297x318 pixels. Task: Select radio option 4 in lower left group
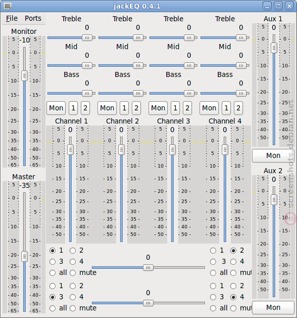[73, 297]
